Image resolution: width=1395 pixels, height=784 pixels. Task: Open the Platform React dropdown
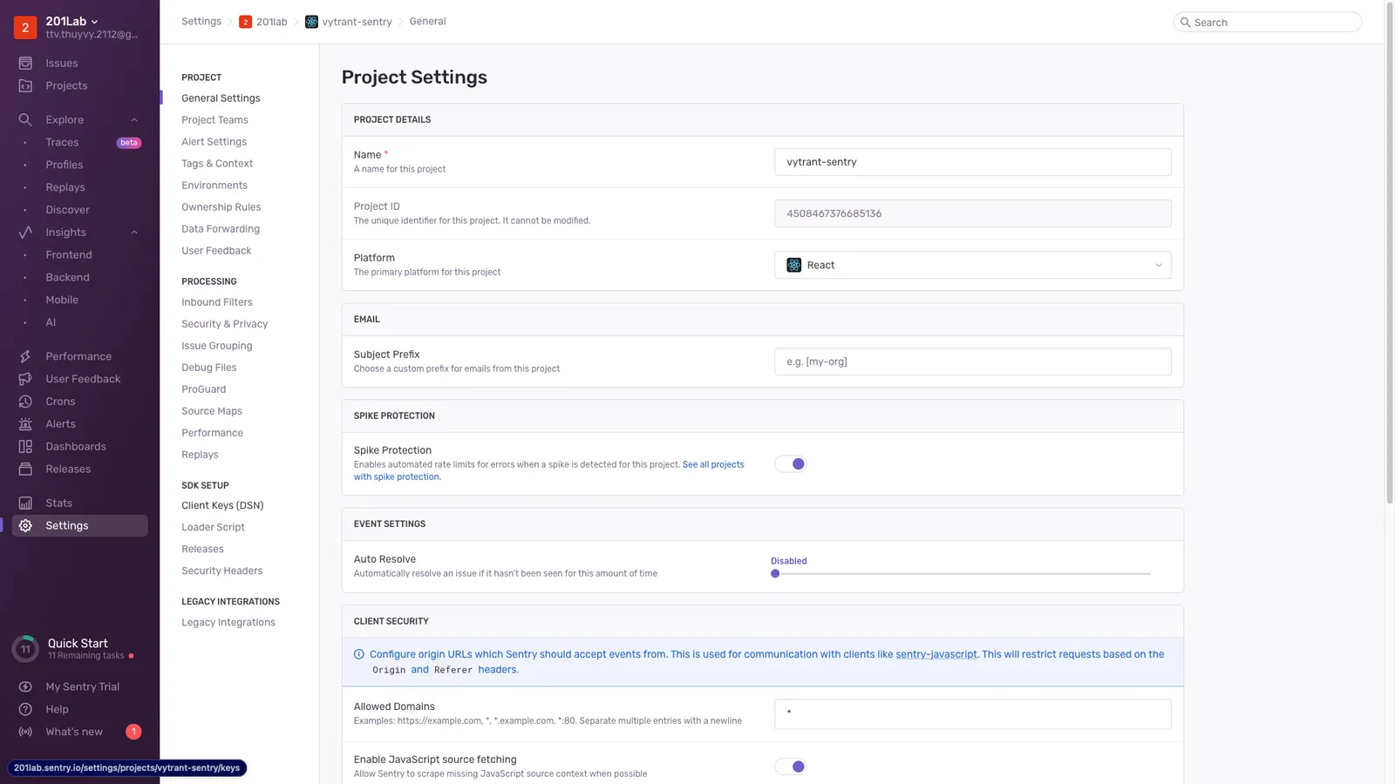(x=973, y=265)
